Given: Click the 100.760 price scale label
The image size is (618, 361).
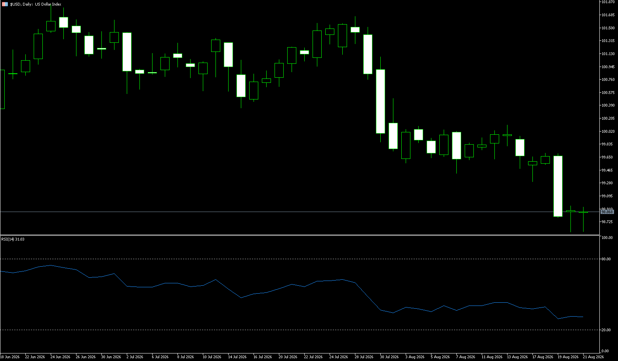Looking at the screenshot, I should click(608, 80).
